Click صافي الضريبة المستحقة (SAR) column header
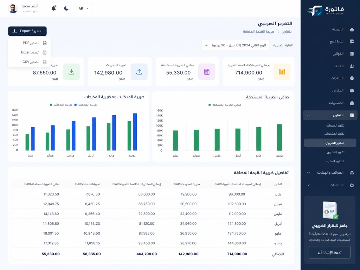Image resolution: width=360 pixels, height=270 pixels. [41, 184]
